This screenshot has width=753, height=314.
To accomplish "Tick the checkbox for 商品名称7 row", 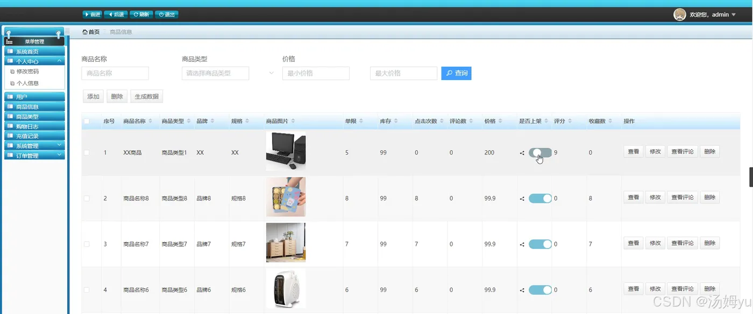I will click(87, 244).
